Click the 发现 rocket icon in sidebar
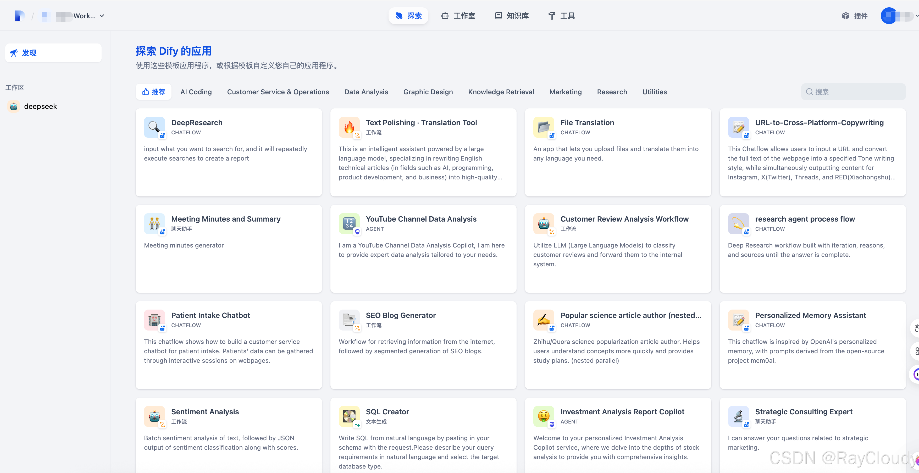This screenshot has width=919, height=473. (14, 53)
